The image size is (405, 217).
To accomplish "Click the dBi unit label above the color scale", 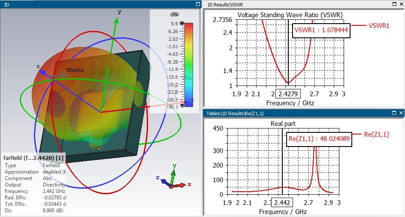I will point(174,15).
